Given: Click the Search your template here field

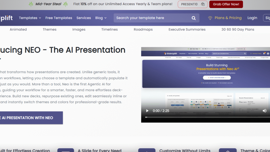Looking at the screenshot, I should pyautogui.click(x=152, y=18).
